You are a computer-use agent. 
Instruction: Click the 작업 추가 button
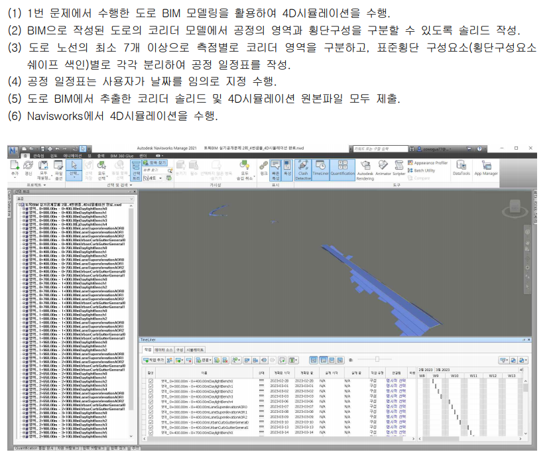(x=153, y=360)
